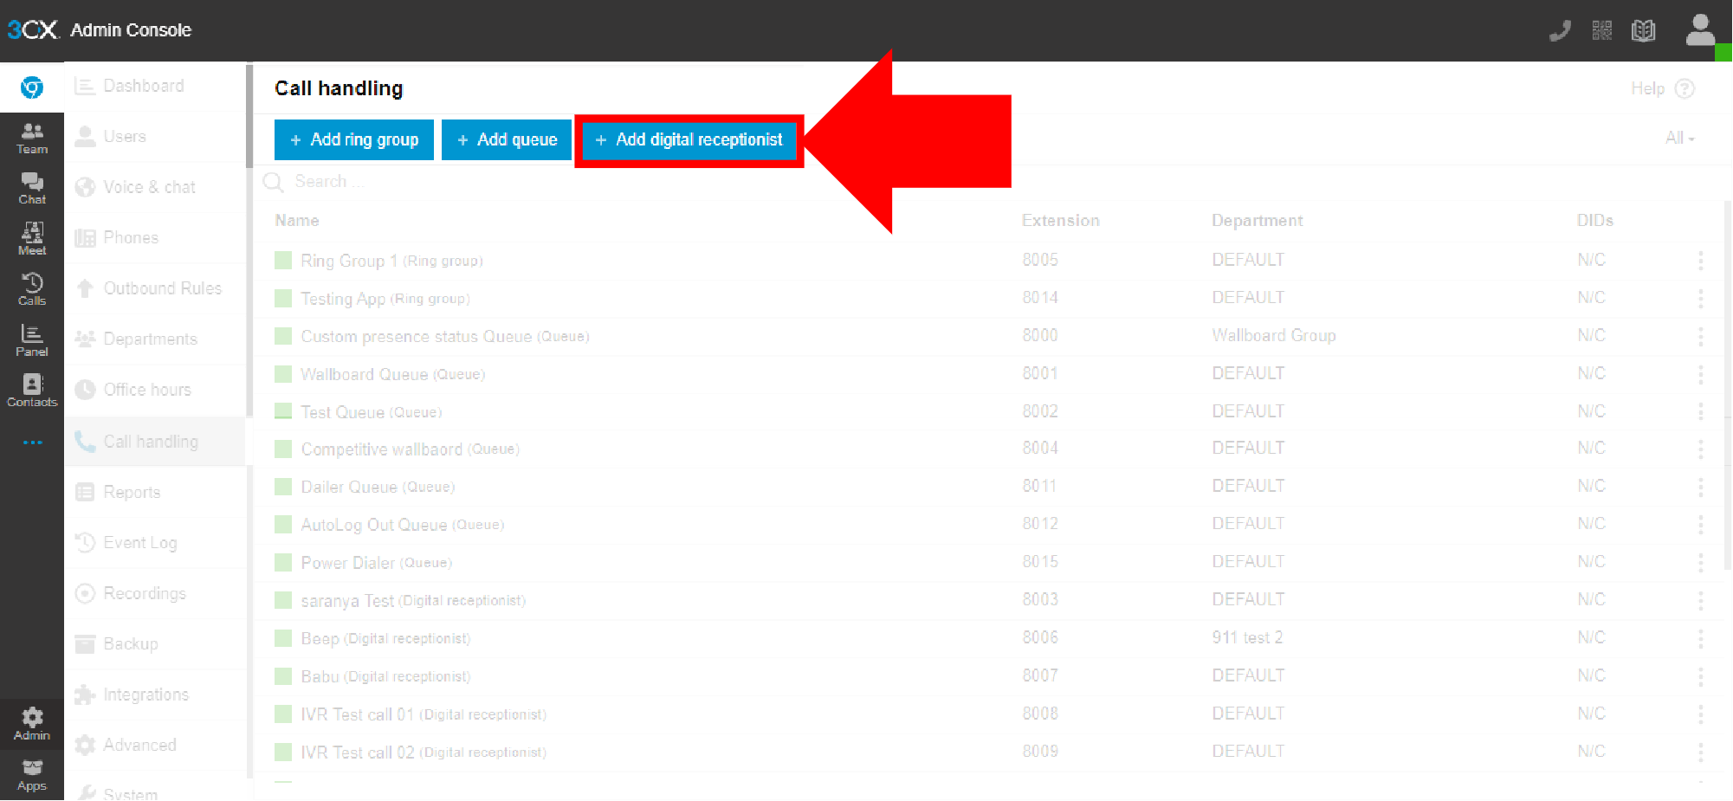
Task: Expand the All filter dropdown
Action: coord(1679,139)
